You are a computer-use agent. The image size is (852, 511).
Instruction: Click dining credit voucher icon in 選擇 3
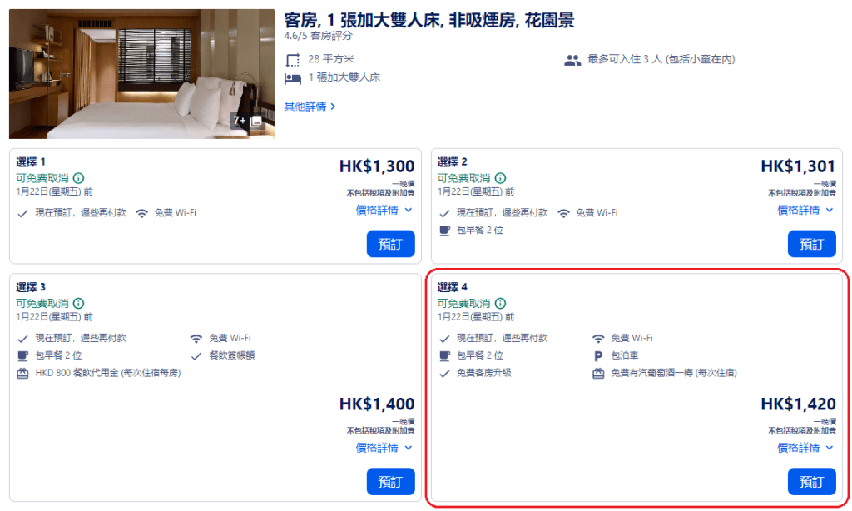[23, 373]
